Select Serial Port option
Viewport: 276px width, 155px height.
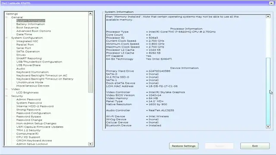click(24, 48)
